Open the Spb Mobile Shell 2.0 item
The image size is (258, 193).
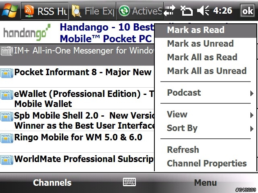point(77,120)
